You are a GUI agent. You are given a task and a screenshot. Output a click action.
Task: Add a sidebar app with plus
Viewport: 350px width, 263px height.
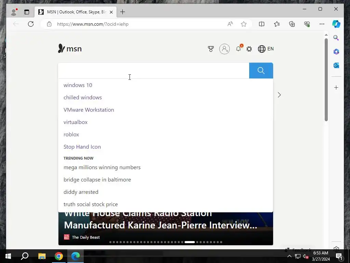(336, 87)
